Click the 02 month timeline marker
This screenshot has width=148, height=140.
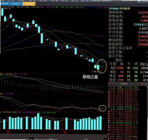[9, 132]
